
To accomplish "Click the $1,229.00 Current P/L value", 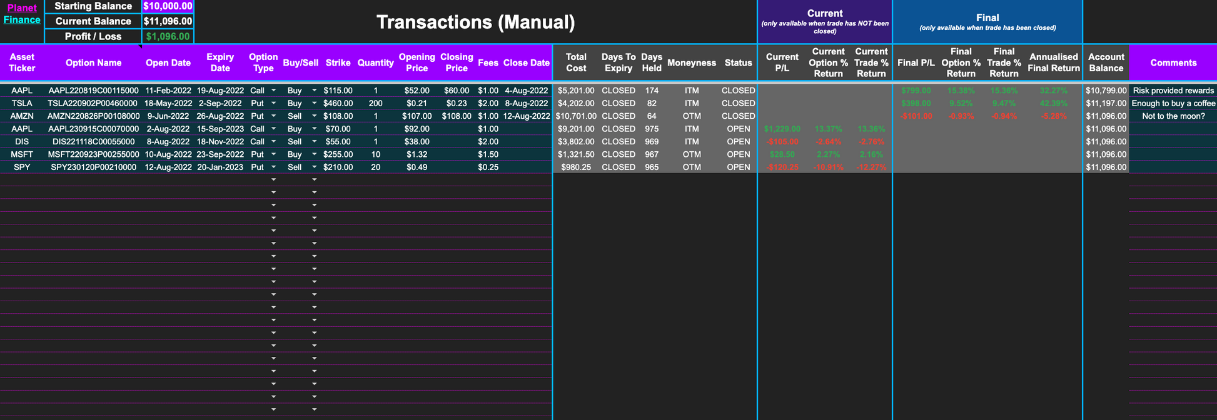I will pyautogui.click(x=782, y=129).
